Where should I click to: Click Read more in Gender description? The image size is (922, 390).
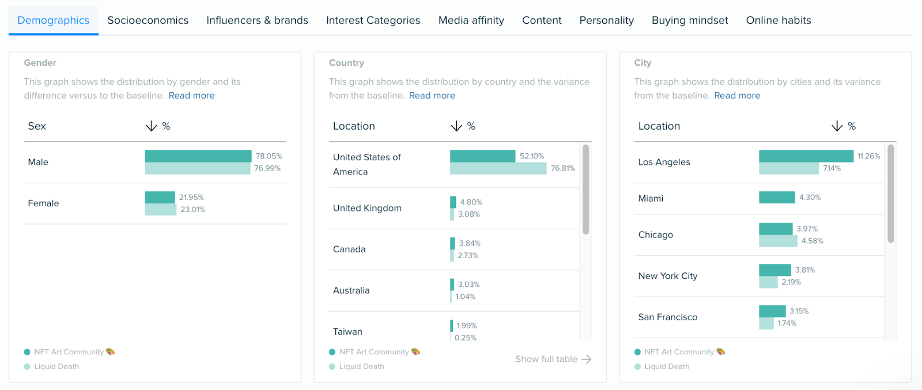[191, 96]
